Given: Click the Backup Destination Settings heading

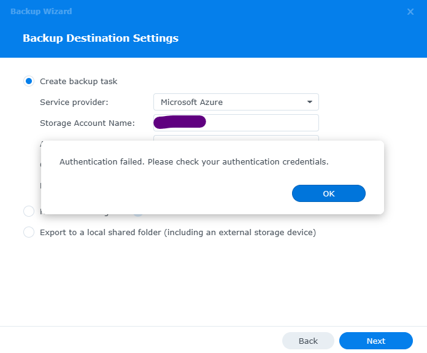Looking at the screenshot, I should [x=101, y=38].
